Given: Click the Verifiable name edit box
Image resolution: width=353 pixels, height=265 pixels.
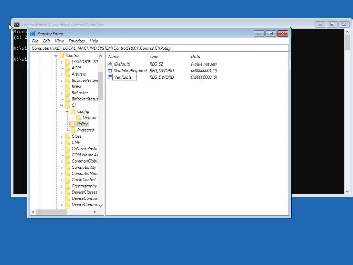Looking at the screenshot, I should click(x=124, y=77).
